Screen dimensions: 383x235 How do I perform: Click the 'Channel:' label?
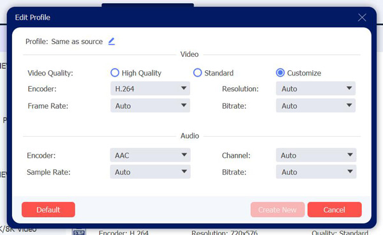click(x=236, y=156)
